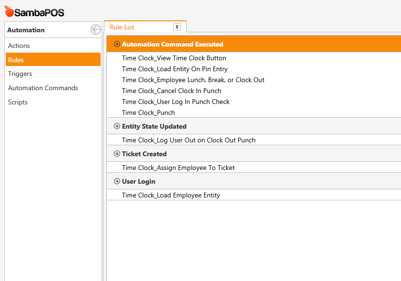Open the Scripts section
Viewport: 401px width, 281px height.
point(18,102)
